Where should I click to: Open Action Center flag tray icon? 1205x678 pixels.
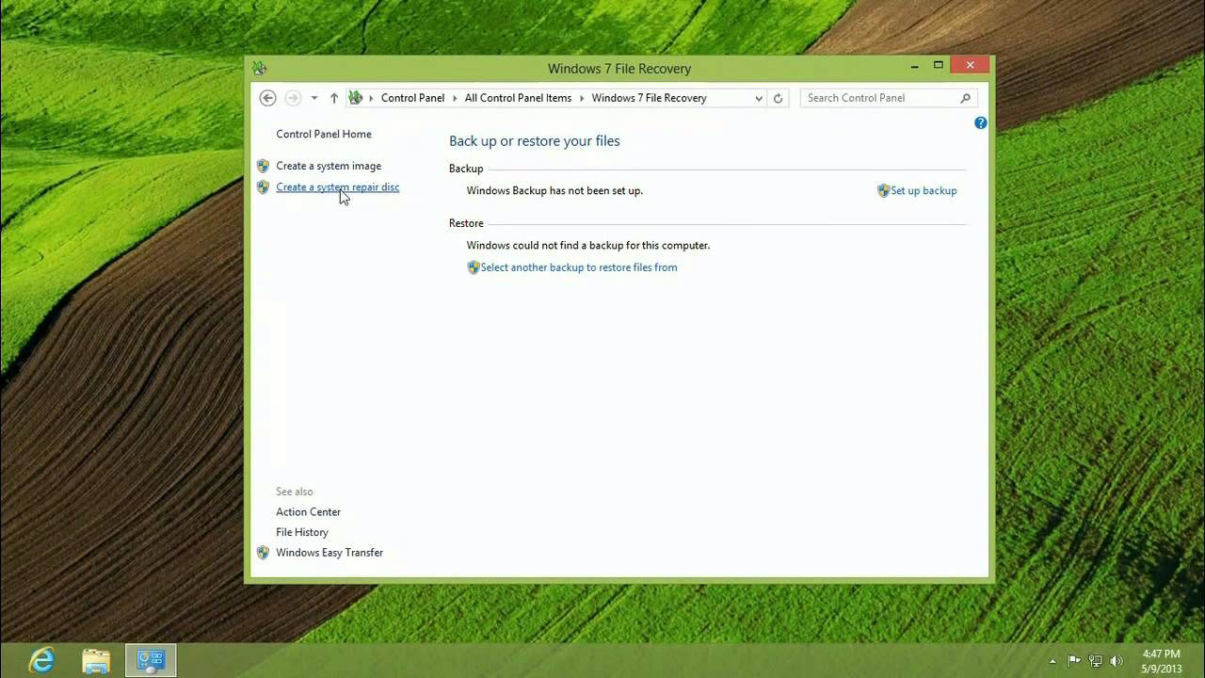1074,661
